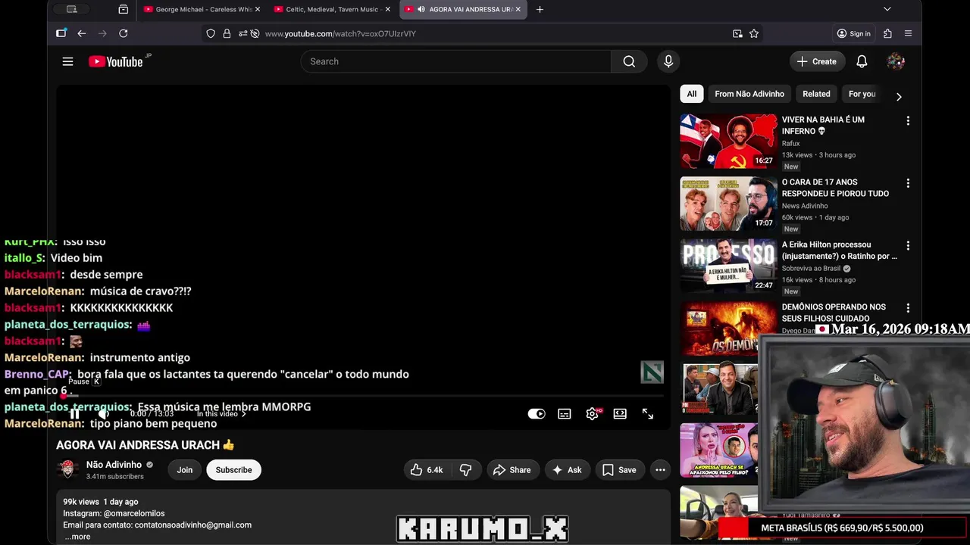The height and width of the screenshot is (545, 970).
Task: Select the 'From Não Adivinho' chip
Action: pos(749,94)
